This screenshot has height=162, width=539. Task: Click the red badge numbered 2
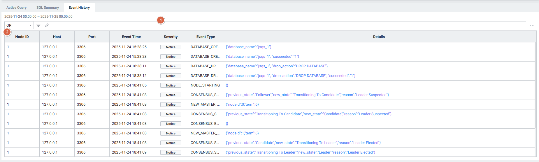tap(7, 32)
